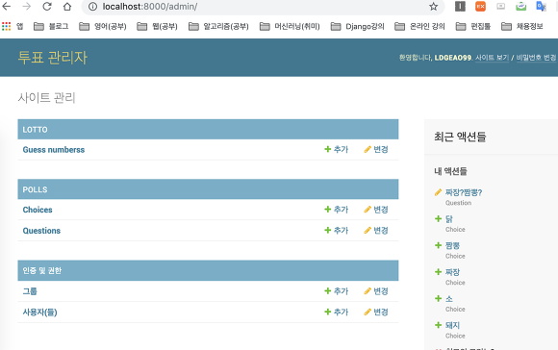Click 추가 in the Choices row

tap(337, 210)
